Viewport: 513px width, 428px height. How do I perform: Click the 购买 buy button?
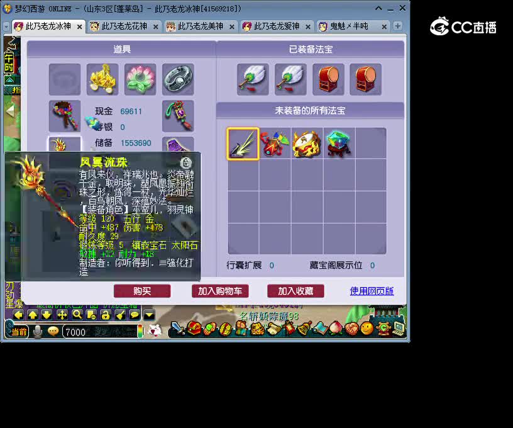[x=142, y=291]
